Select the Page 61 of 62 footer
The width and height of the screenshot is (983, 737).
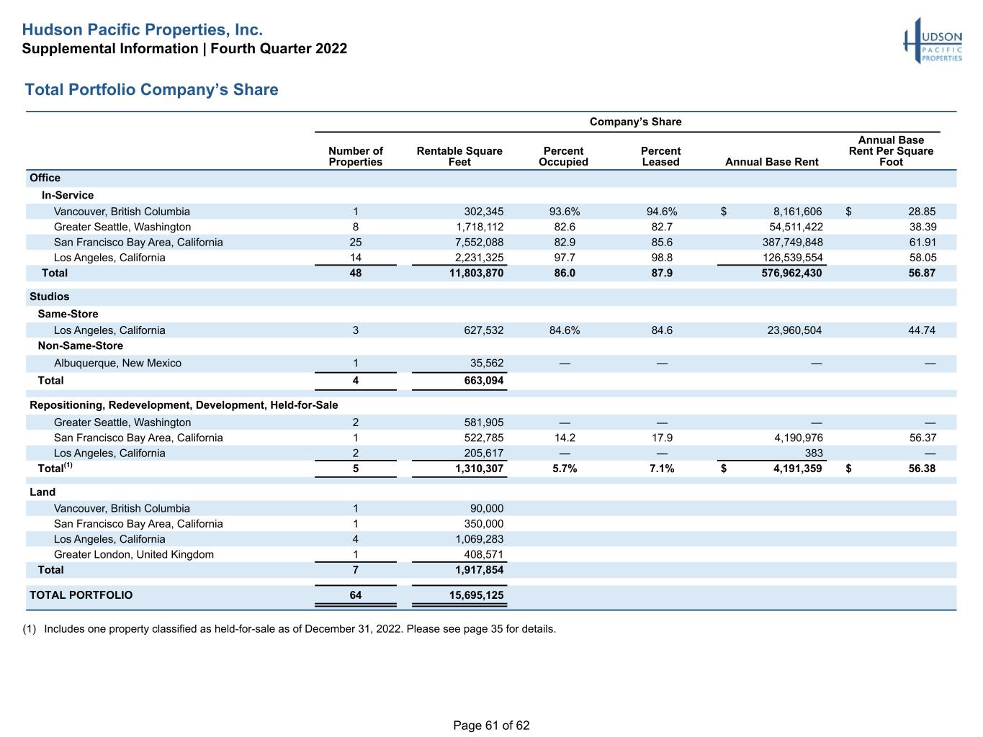point(491,725)
